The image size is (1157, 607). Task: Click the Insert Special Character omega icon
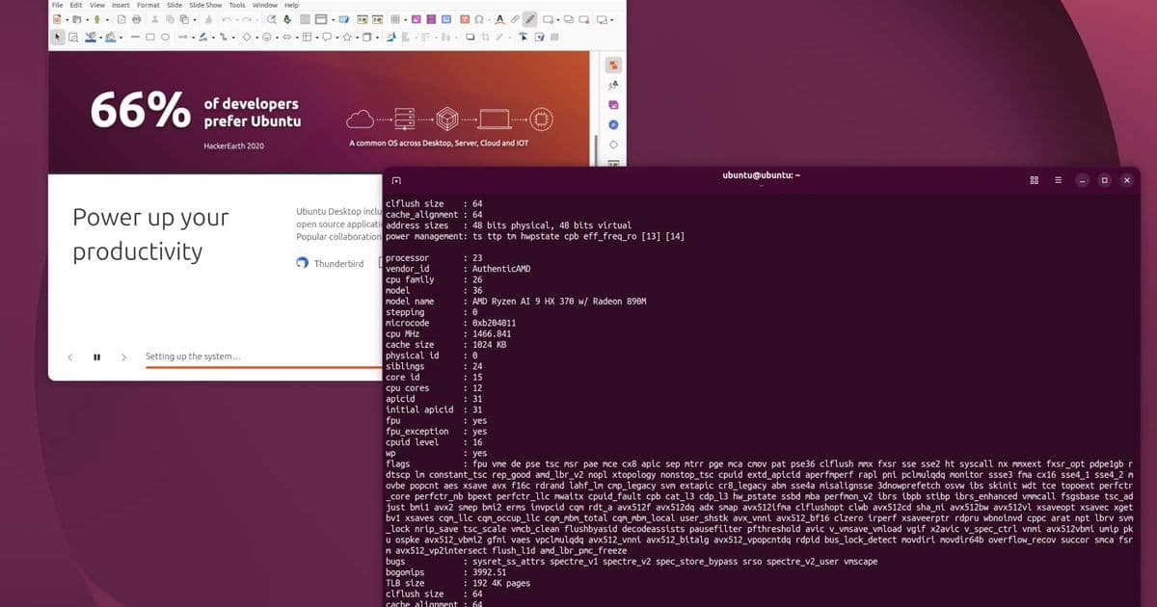[479, 19]
